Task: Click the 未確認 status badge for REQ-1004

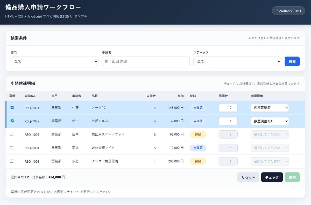Action: tap(198, 148)
